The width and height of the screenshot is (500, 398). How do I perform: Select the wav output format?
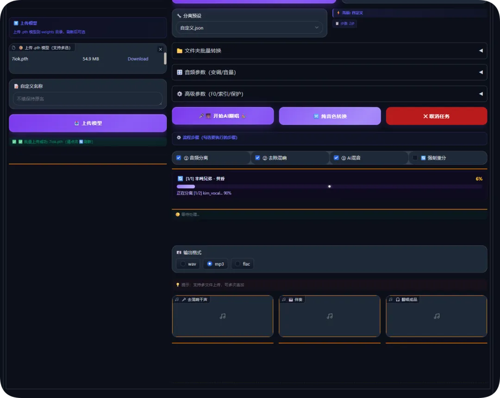click(183, 264)
